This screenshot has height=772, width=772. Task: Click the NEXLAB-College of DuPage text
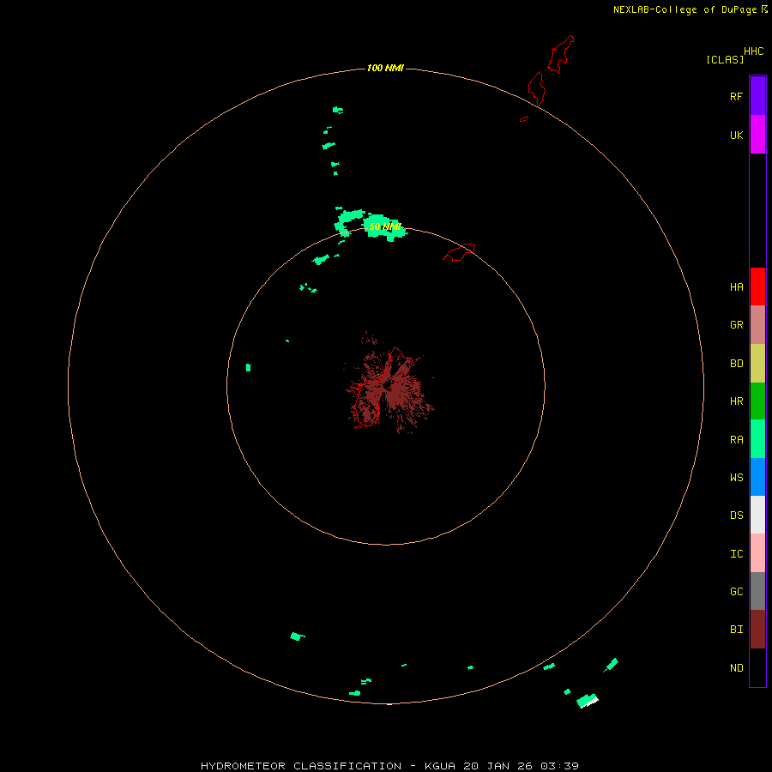pos(685,9)
